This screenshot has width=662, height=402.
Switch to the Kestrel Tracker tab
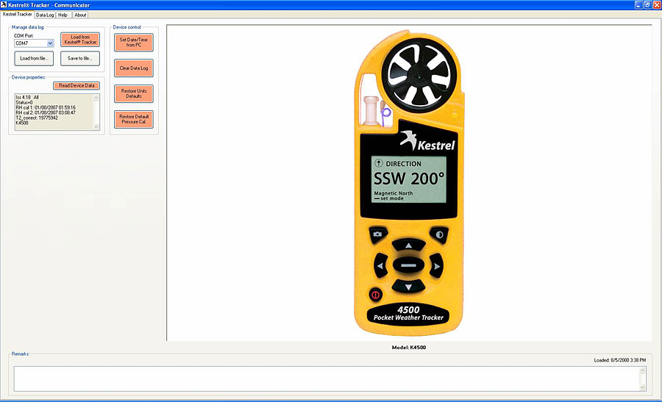17,15
